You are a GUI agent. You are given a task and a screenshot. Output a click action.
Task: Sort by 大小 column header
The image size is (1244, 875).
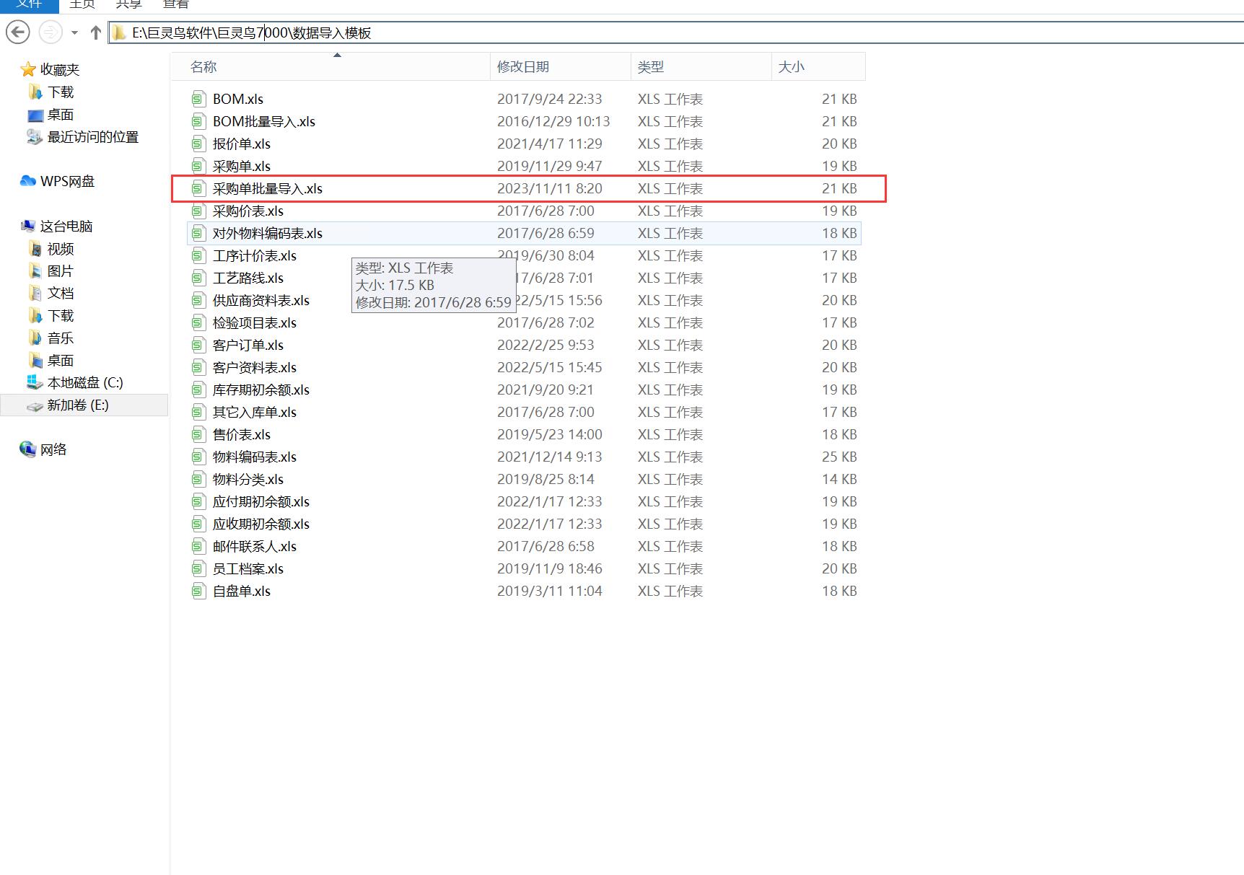791,67
